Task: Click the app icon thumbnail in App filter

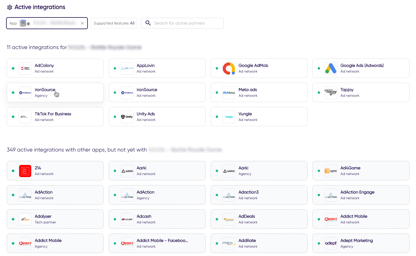Action: [23, 23]
